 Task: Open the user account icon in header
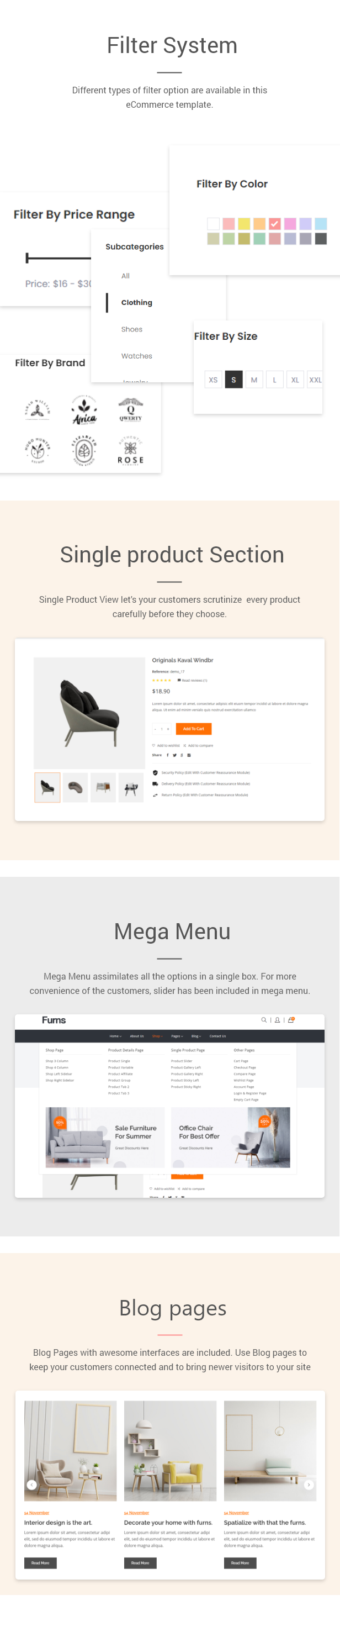click(277, 1020)
